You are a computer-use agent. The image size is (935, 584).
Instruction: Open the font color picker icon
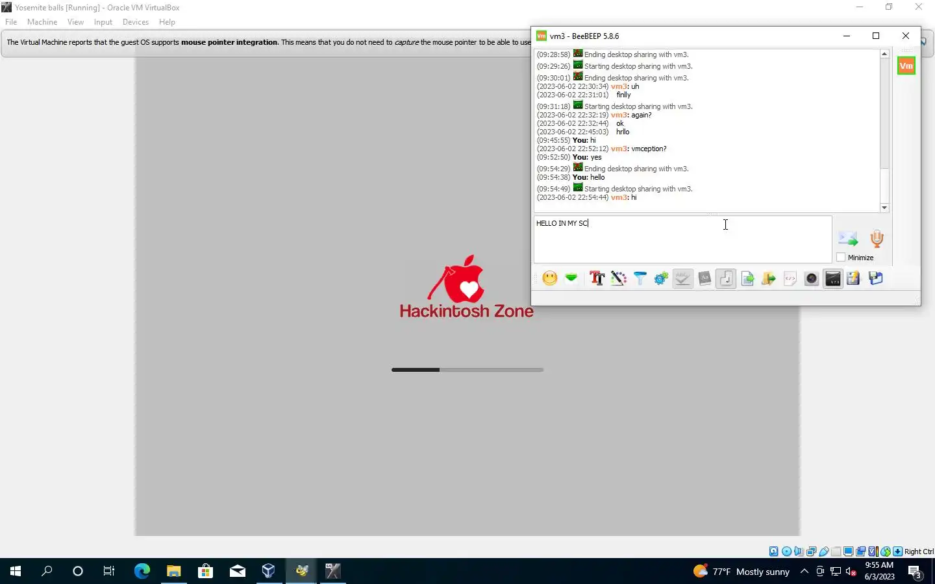618,278
